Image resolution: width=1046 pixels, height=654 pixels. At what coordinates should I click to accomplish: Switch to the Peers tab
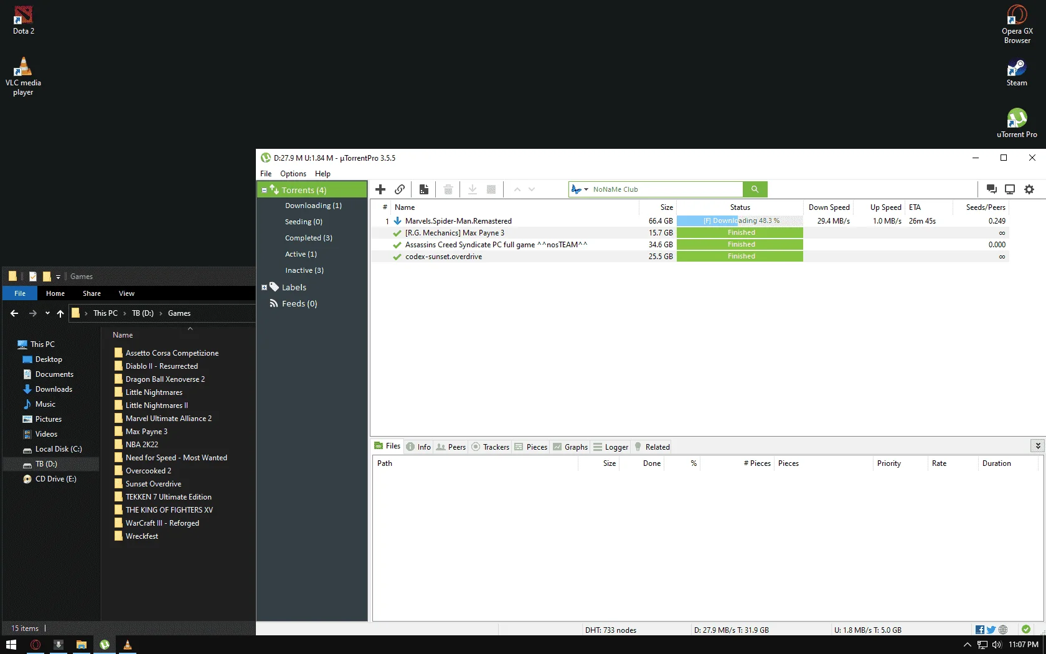[451, 447]
